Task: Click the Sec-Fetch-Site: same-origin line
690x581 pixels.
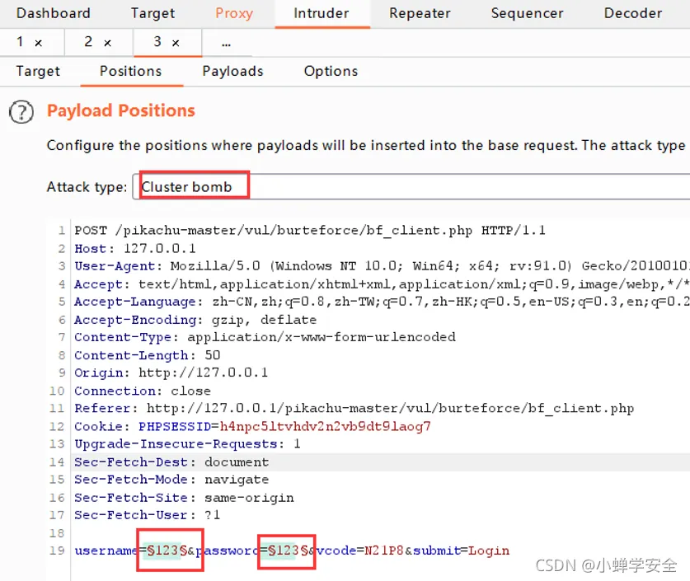Action: click(184, 498)
